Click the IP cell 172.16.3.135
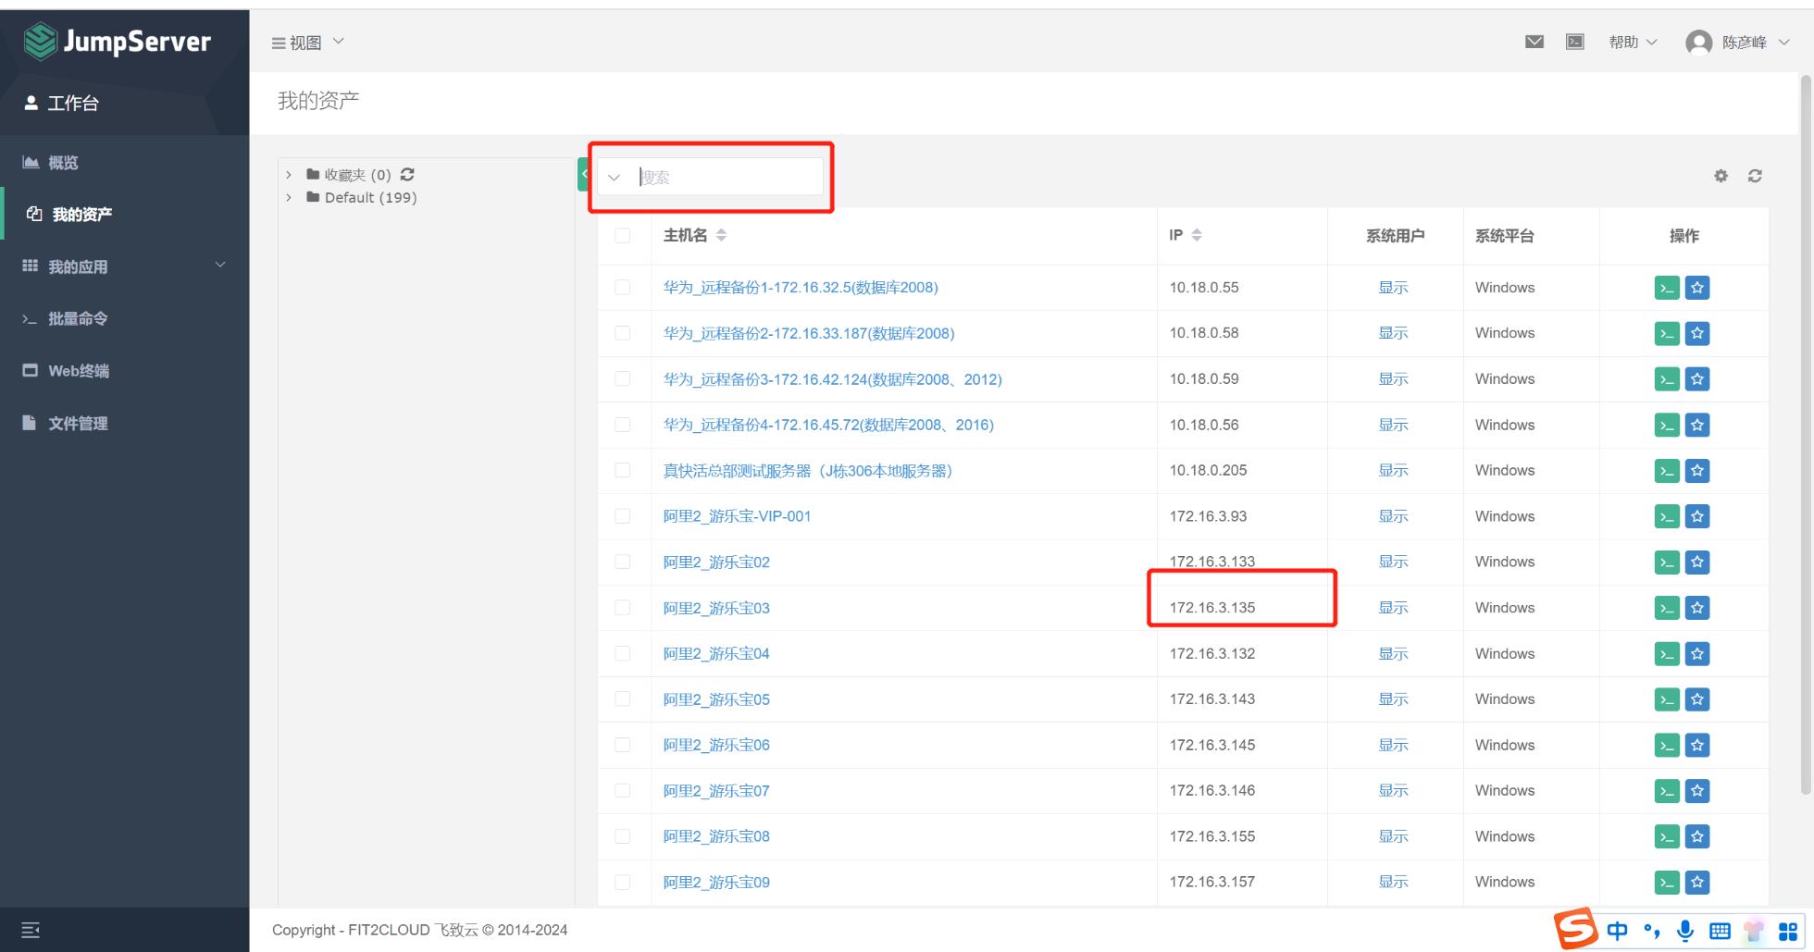This screenshot has width=1814, height=952. 1211,608
